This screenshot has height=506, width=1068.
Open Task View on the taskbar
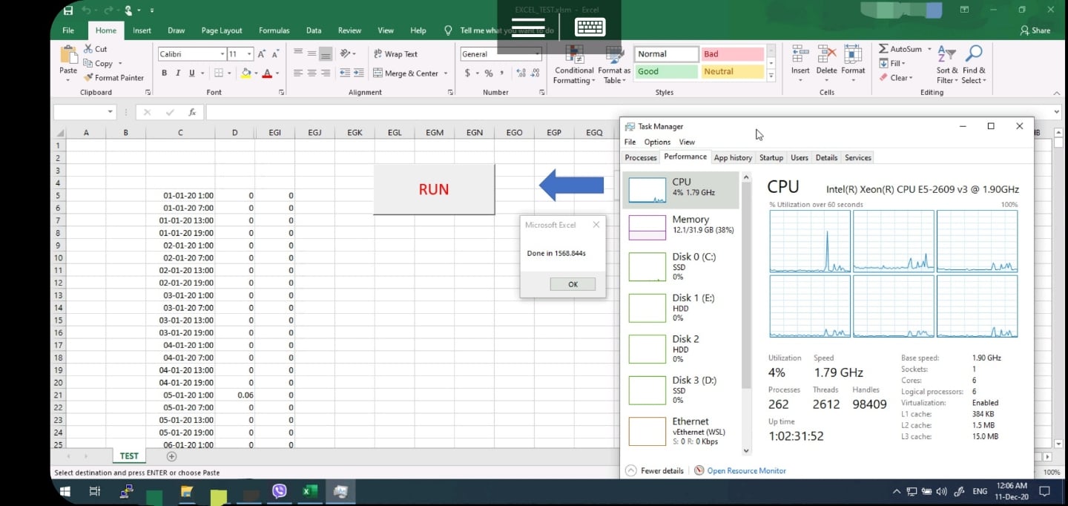coord(95,491)
